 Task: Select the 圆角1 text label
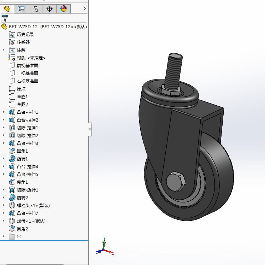point(22,151)
